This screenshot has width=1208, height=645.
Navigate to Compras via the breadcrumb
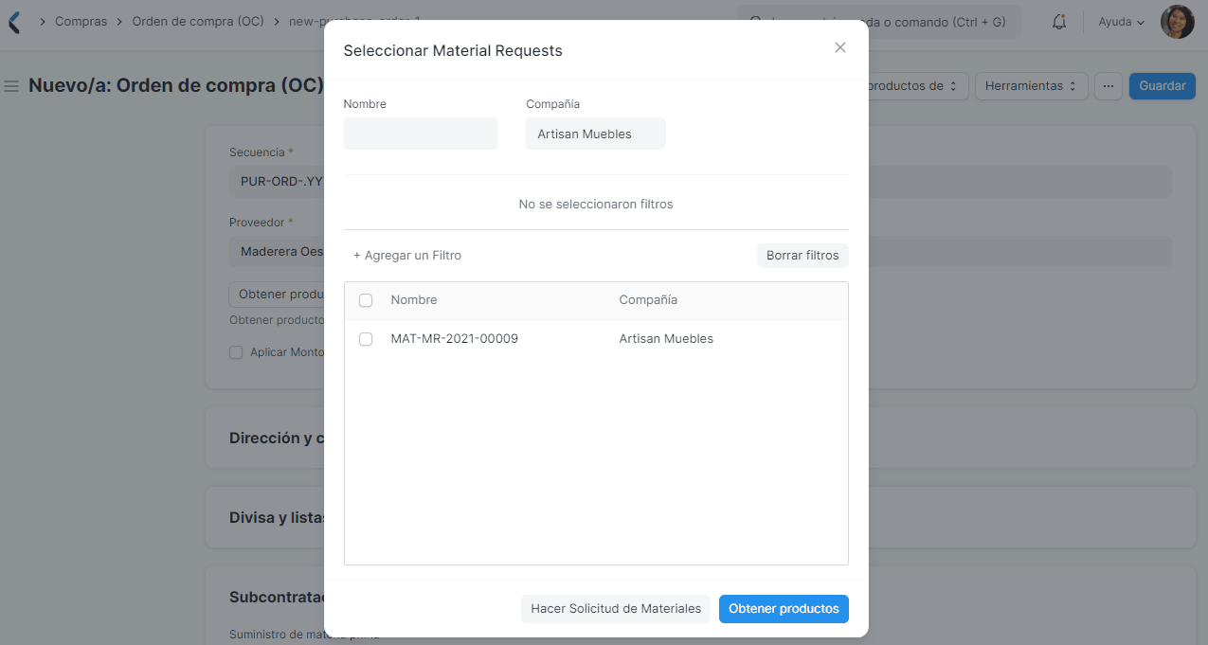[x=81, y=21]
